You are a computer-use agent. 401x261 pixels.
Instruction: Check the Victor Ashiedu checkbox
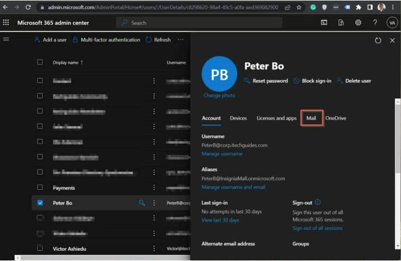(x=40, y=248)
